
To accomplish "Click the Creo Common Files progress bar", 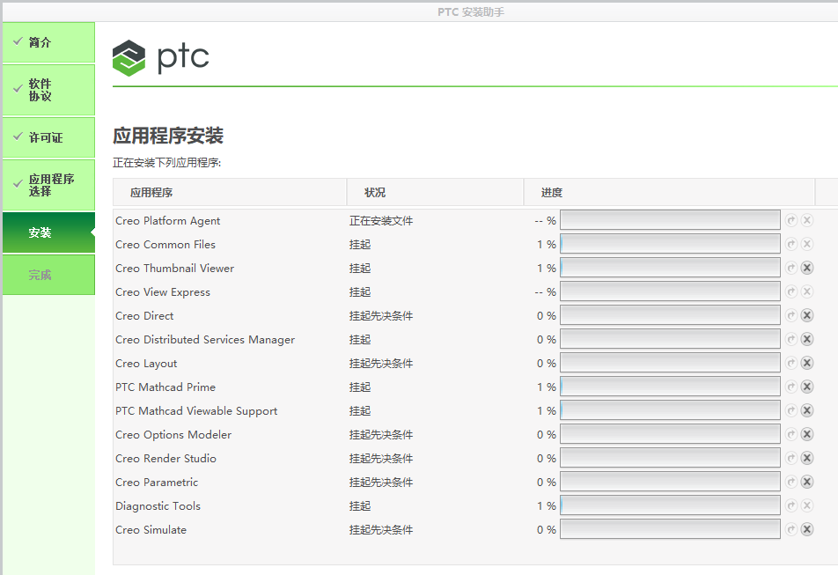I will [x=670, y=244].
